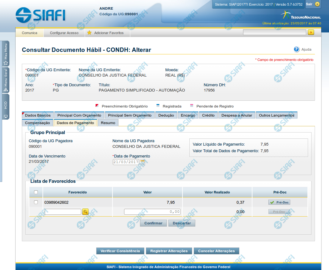329x270 pixels.
Task: Open the Principal Com Orçamento tab
Action: [x=79, y=115]
